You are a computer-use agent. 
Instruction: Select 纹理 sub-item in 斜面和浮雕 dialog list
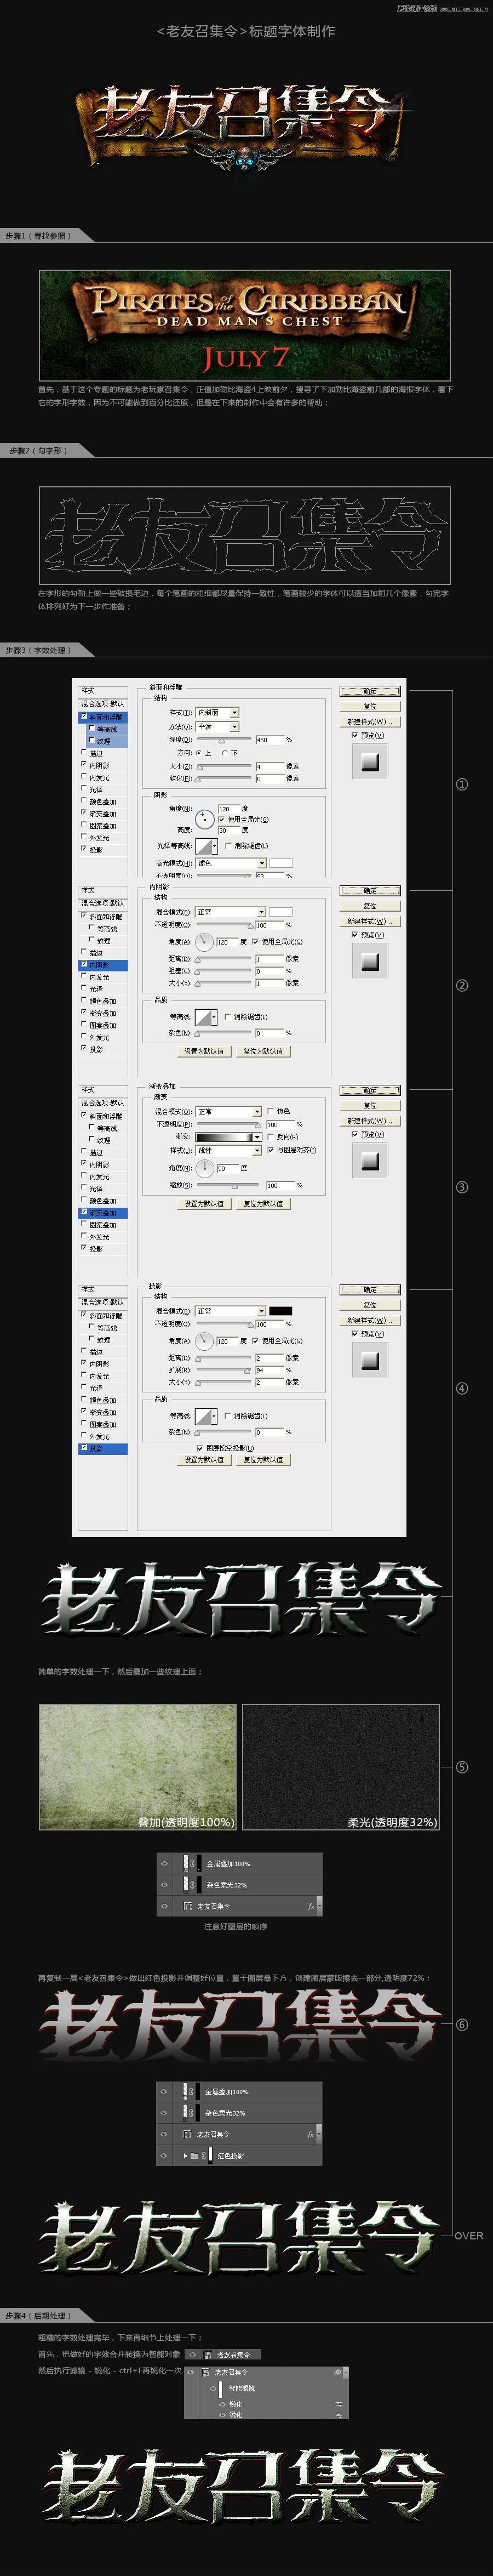pyautogui.click(x=106, y=741)
